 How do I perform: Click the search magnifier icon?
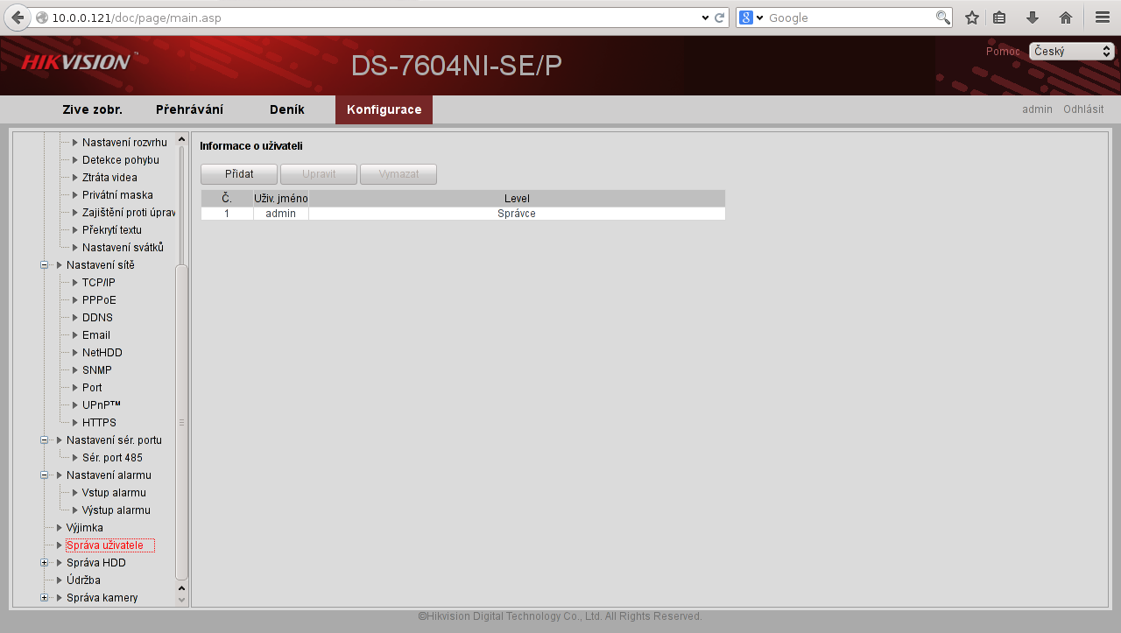coord(942,18)
